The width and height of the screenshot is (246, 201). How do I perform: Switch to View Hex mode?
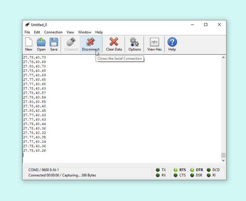[154, 44]
